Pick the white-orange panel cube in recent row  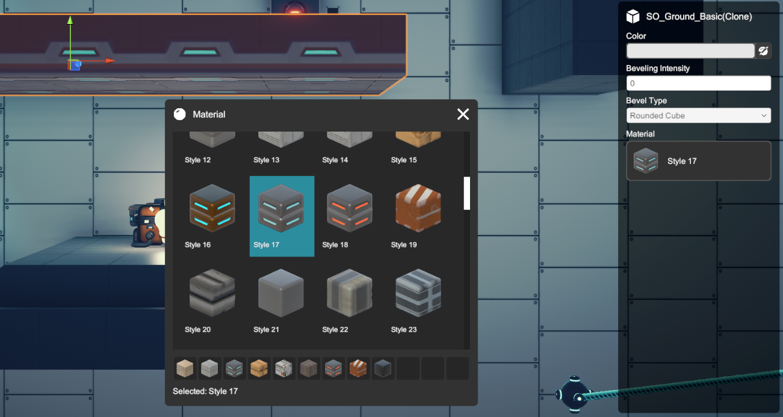[284, 368]
